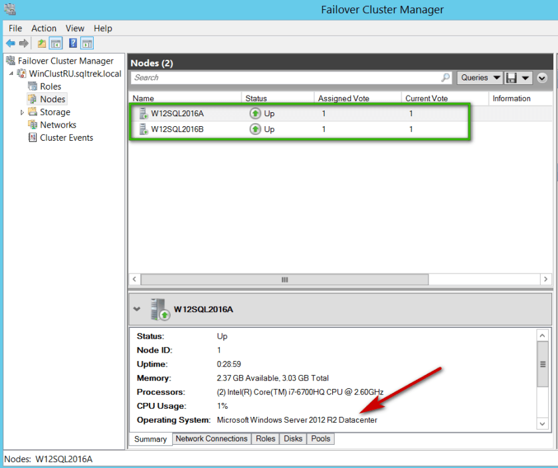
Task: Toggle the action pane visibility icon
Action: (87, 43)
